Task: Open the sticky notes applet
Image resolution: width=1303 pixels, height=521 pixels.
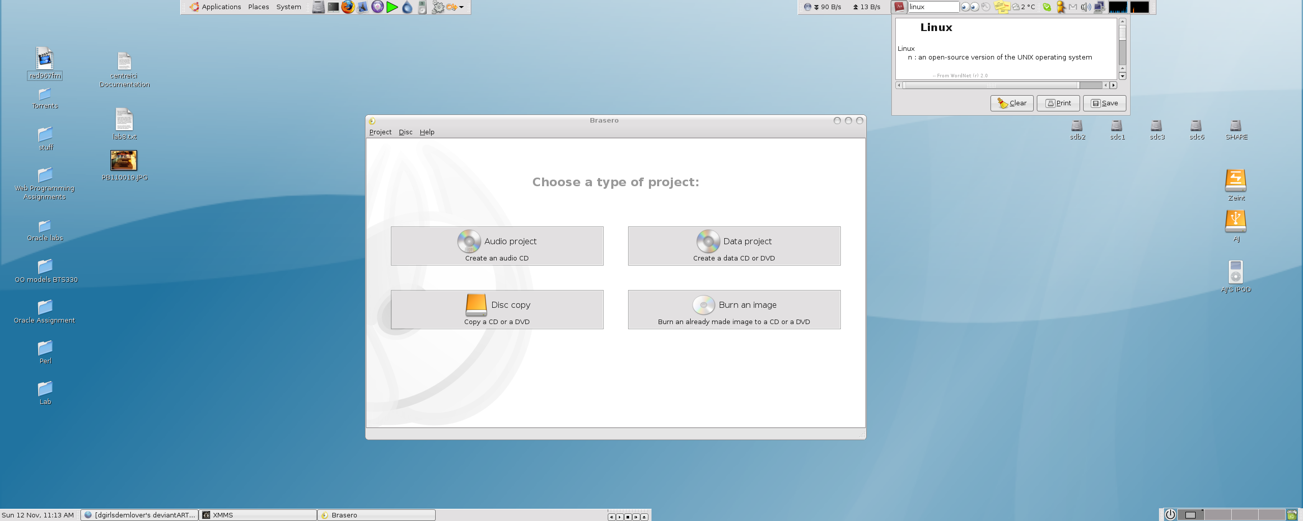Action: click(x=1002, y=7)
